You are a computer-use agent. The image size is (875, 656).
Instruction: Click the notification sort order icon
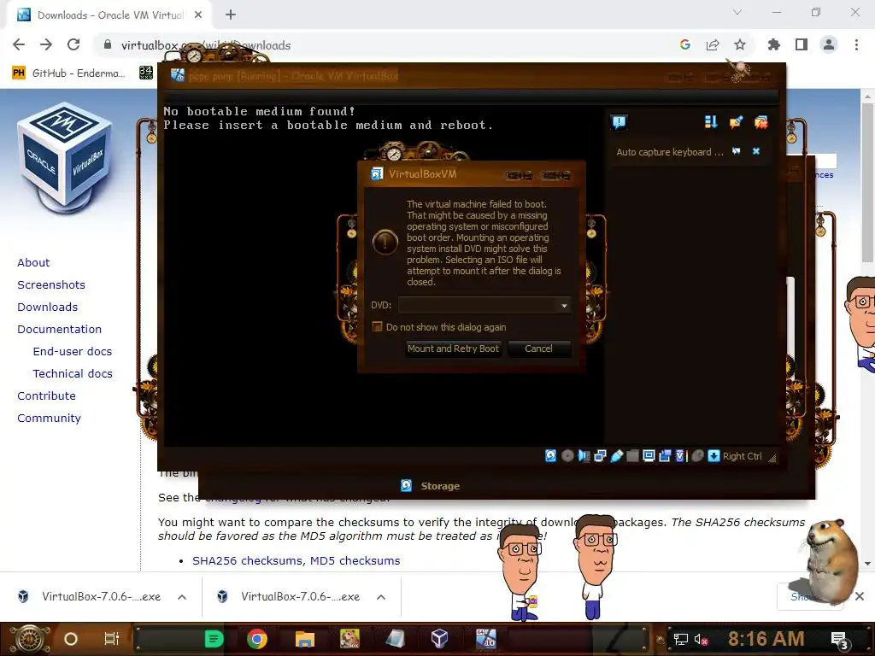tap(710, 121)
